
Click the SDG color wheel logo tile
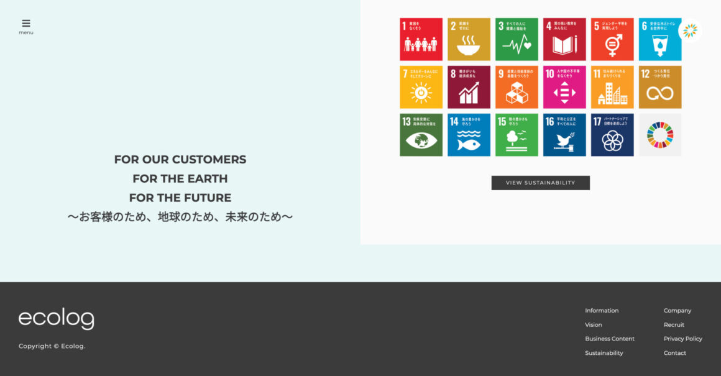(660, 135)
